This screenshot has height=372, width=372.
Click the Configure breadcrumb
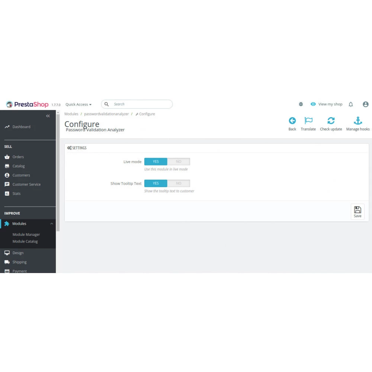click(x=145, y=114)
